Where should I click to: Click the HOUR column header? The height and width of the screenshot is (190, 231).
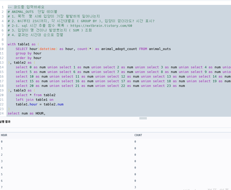tap(4, 135)
